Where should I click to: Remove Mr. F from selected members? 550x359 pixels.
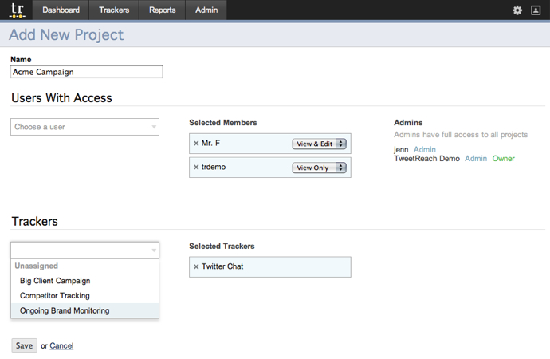click(196, 143)
